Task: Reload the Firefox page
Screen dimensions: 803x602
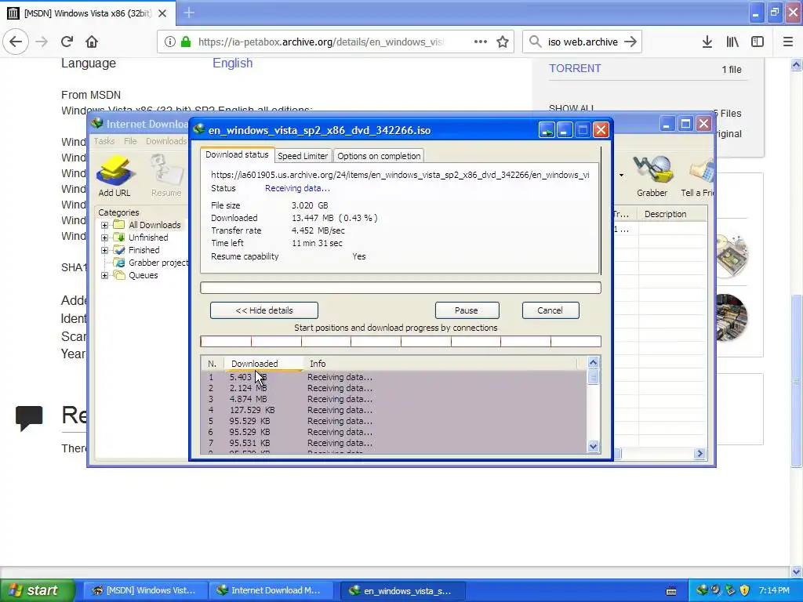Action: [x=67, y=42]
